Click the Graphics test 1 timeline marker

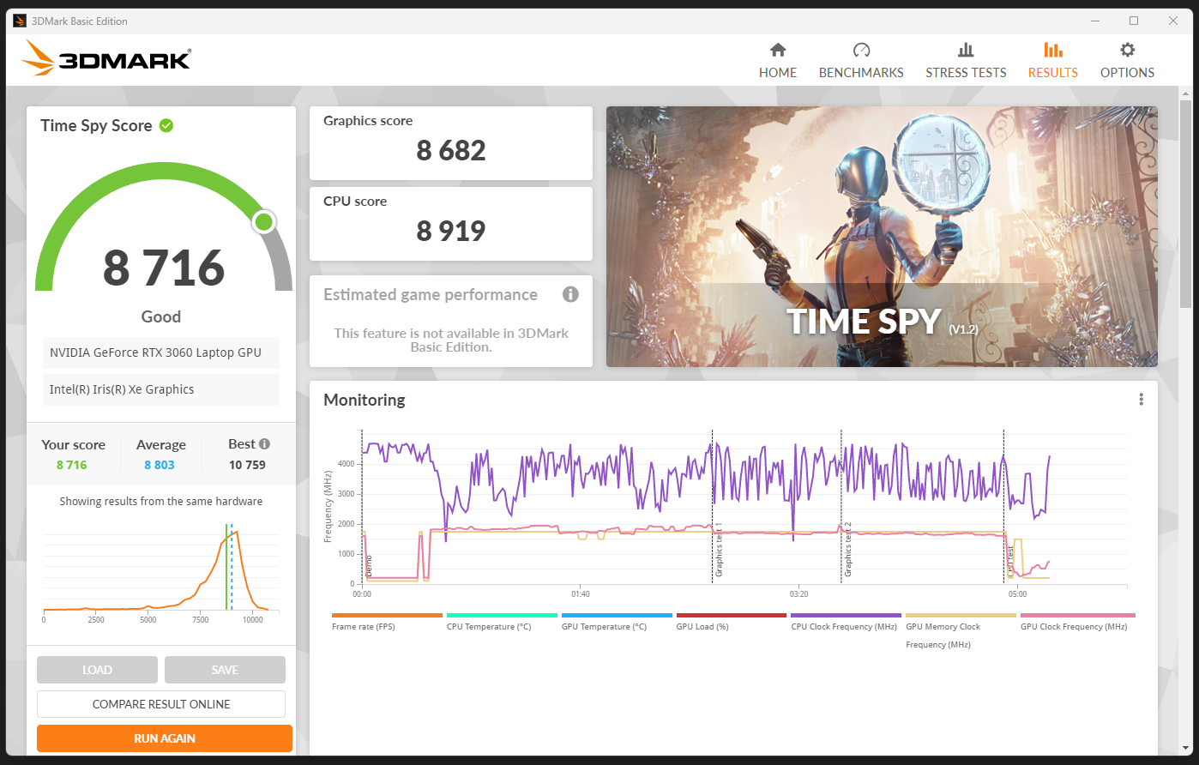tap(719, 549)
